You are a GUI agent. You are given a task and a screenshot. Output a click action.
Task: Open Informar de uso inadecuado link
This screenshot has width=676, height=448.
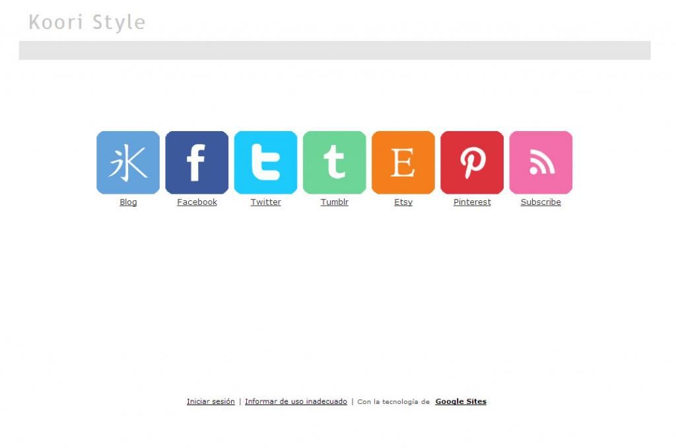(x=296, y=401)
